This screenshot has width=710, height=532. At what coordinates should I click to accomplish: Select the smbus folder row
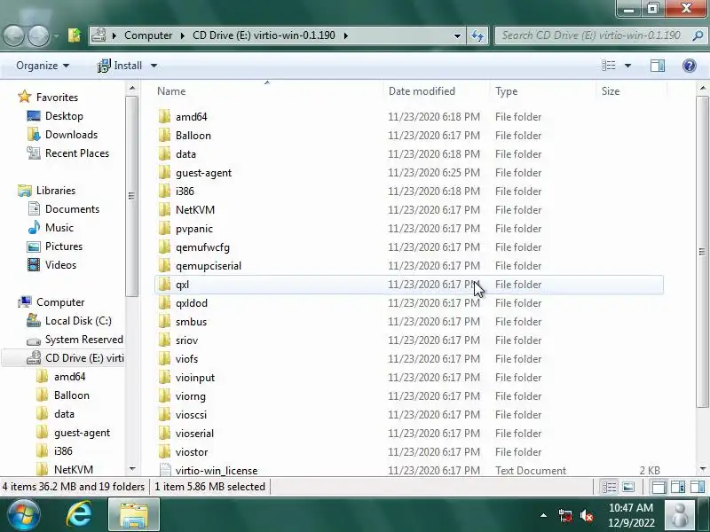coord(409,322)
